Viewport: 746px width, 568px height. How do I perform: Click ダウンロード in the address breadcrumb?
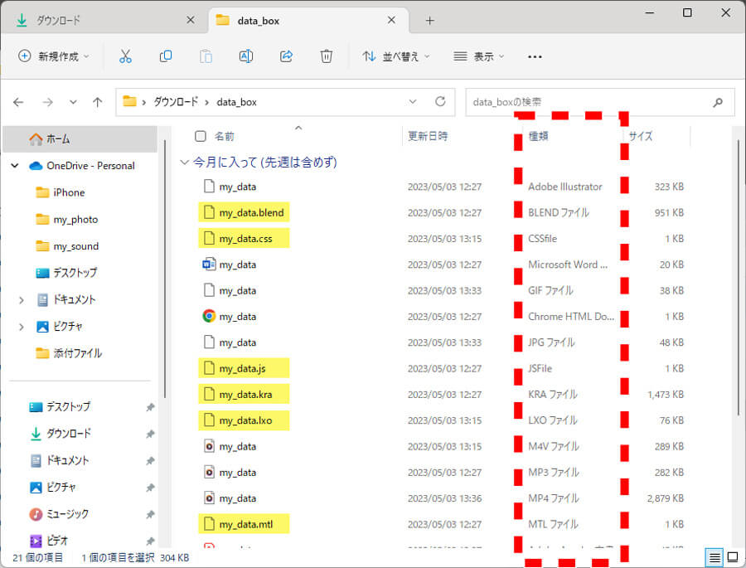point(176,102)
